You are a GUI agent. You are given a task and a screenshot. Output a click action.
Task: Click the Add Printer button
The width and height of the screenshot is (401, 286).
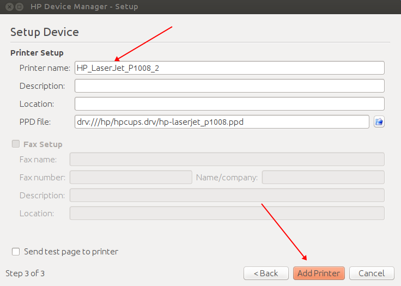319,273
